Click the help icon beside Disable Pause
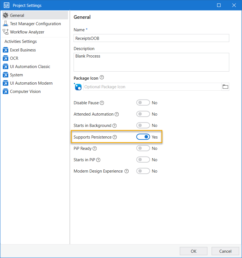 point(102,103)
